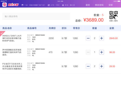Click the employee ID (工号) card icon
Image resolution: width=121 pixels, height=90 pixels.
coord(49,5)
